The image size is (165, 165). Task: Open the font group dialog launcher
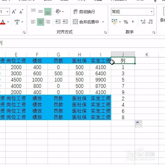click(24, 32)
